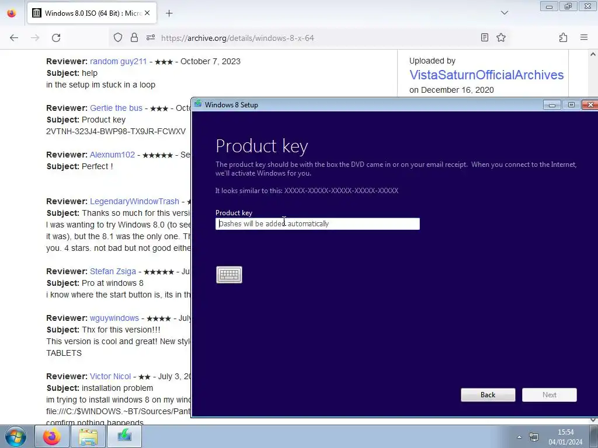The width and height of the screenshot is (598, 448).
Task: Toggle Reader view icon
Action: pyautogui.click(x=484, y=37)
